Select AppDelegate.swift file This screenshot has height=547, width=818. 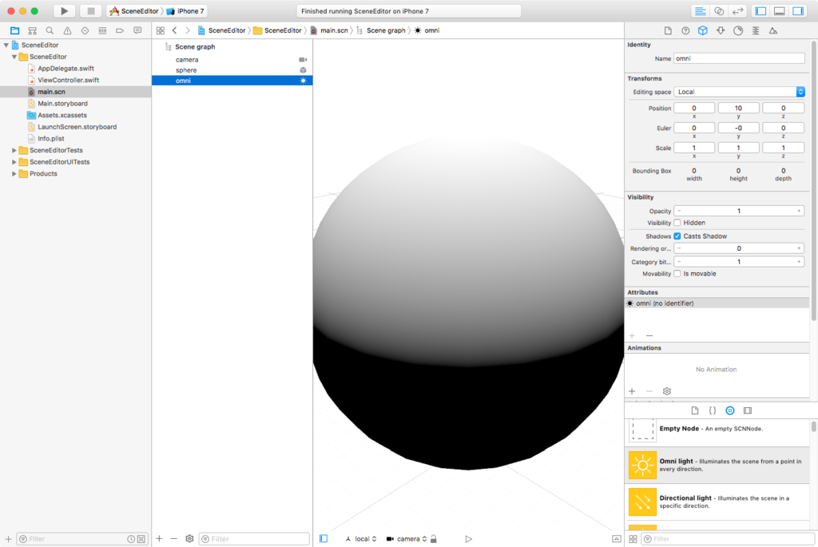click(66, 69)
